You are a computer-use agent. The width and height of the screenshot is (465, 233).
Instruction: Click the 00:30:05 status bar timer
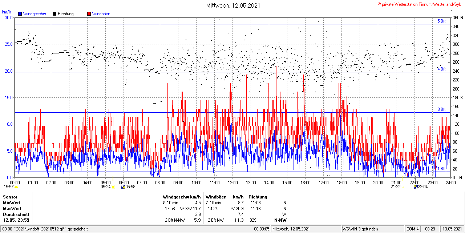(x=262, y=229)
